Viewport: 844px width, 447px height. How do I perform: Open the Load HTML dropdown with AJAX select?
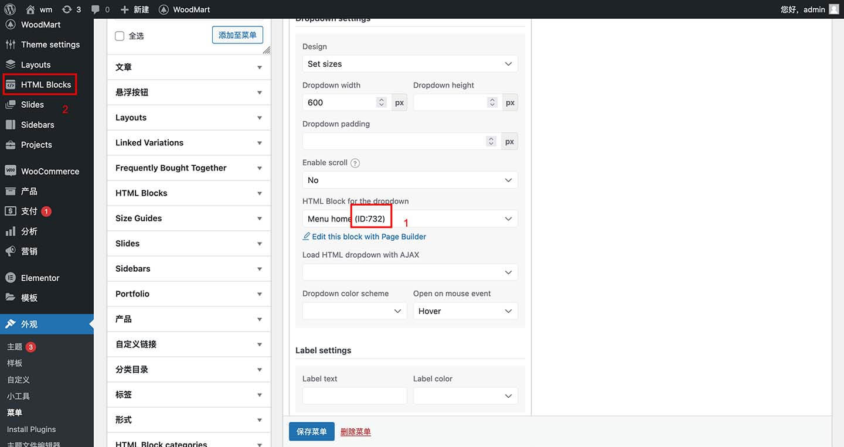pyautogui.click(x=410, y=272)
